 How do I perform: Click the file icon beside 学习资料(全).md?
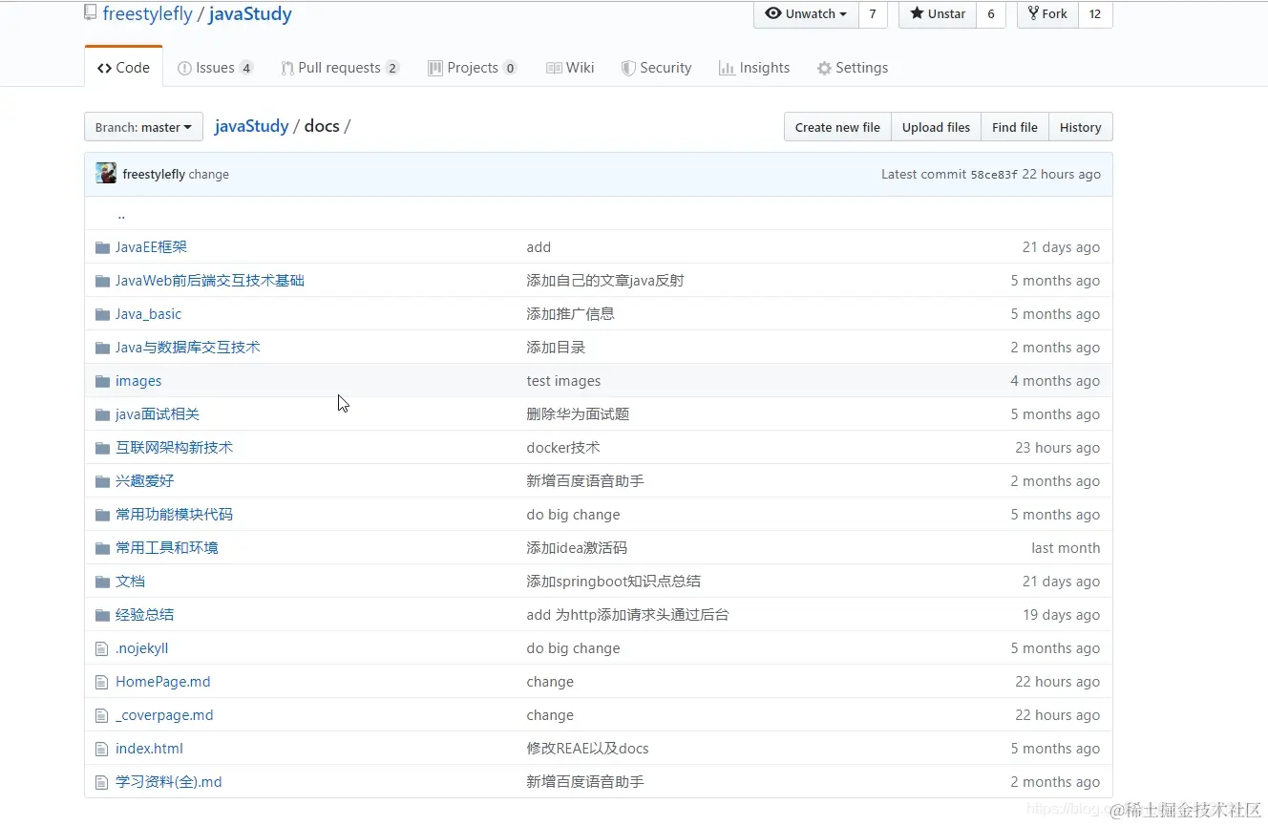[x=102, y=782]
